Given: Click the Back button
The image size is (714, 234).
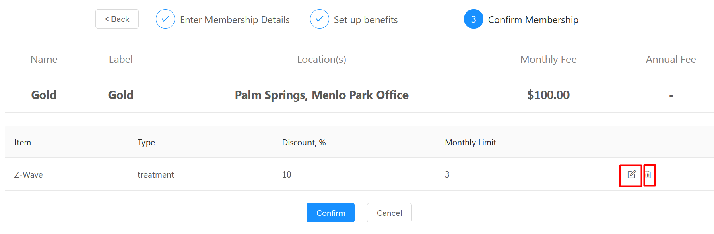Looking at the screenshot, I should [117, 19].
